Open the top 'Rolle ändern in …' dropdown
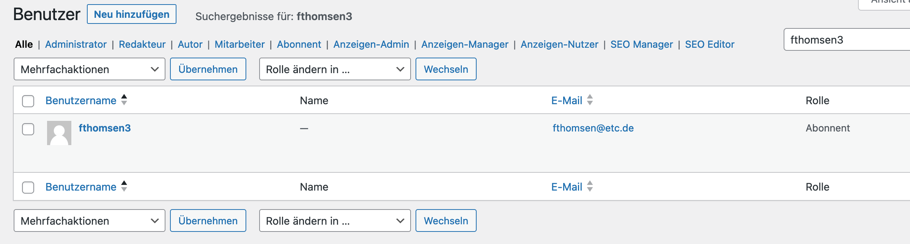910x244 pixels. (335, 69)
